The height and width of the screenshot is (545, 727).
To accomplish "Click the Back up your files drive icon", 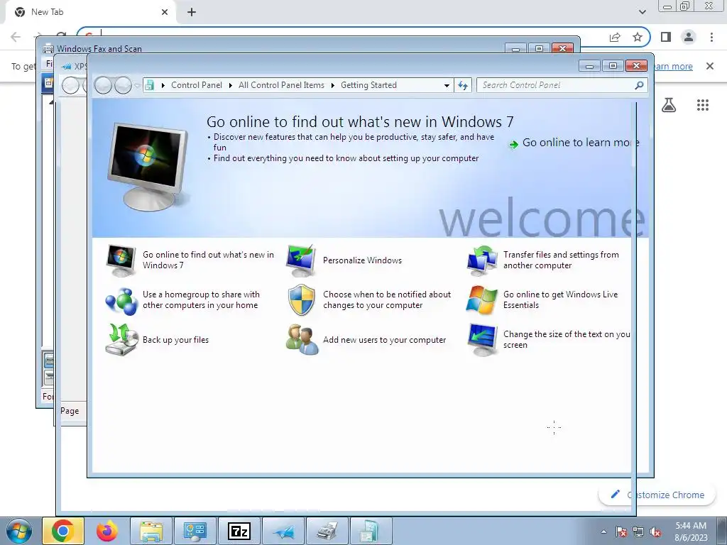I will [x=121, y=340].
